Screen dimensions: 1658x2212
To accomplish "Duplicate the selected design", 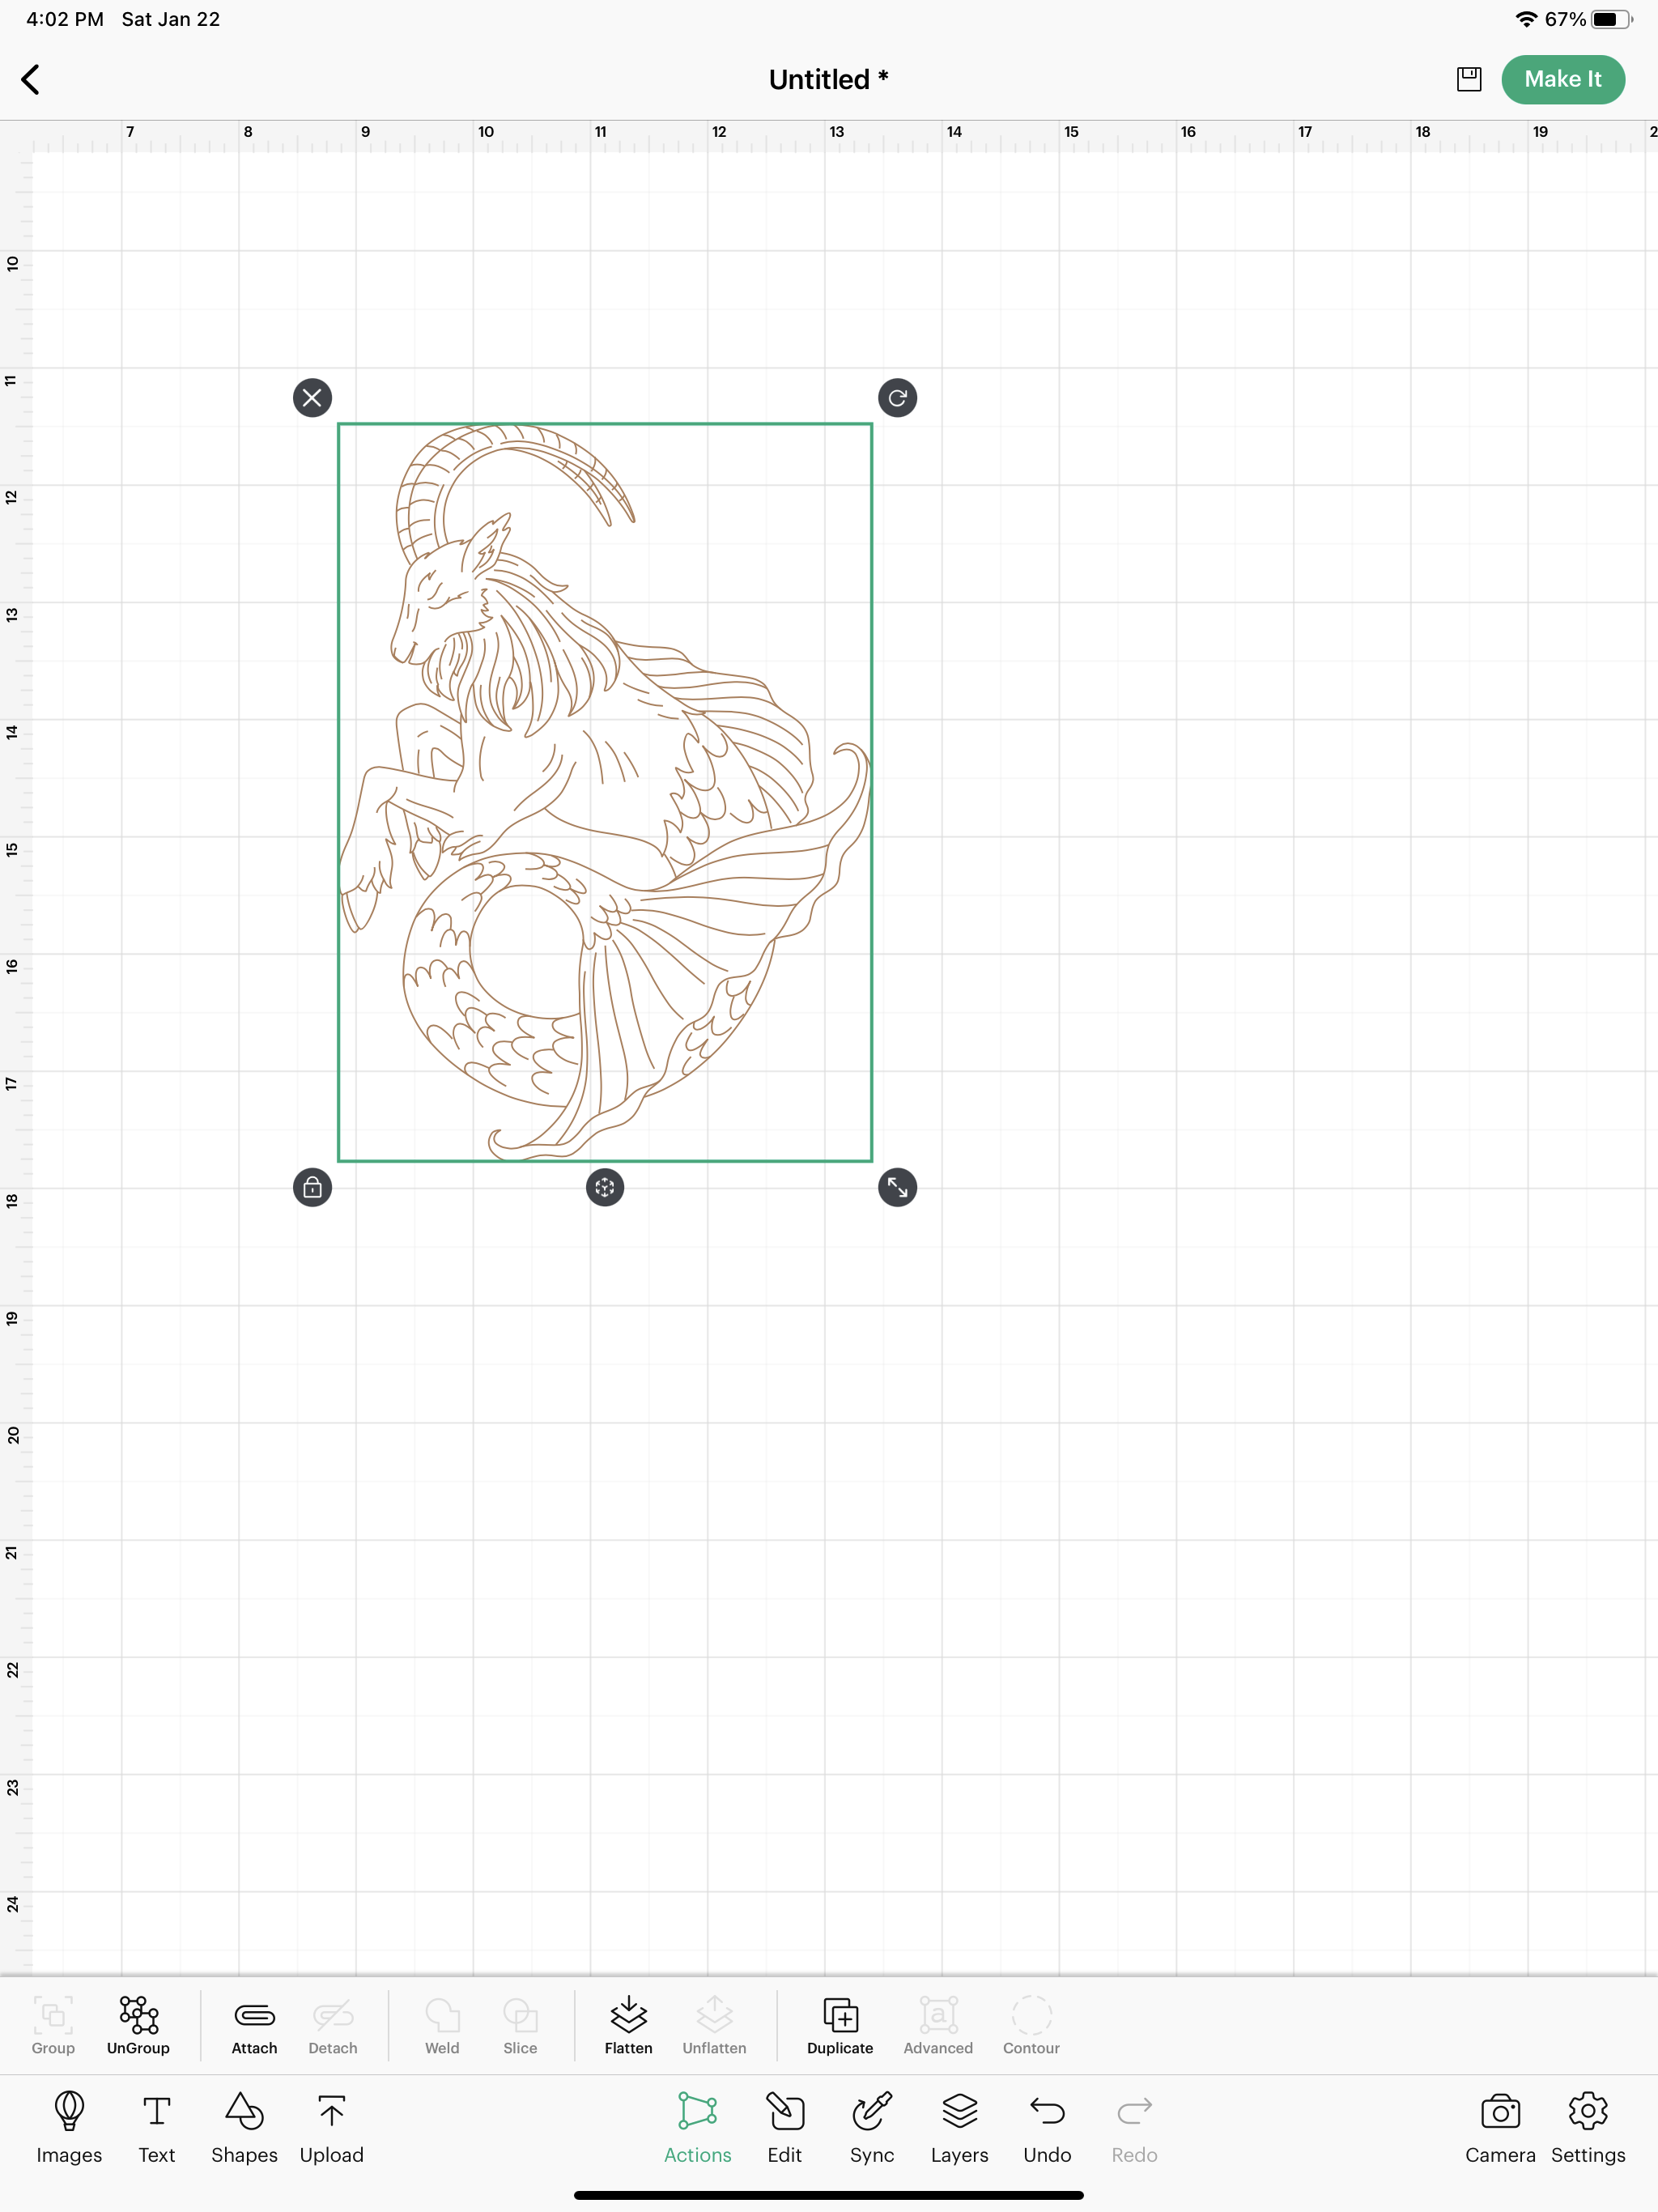I will click(x=840, y=2026).
